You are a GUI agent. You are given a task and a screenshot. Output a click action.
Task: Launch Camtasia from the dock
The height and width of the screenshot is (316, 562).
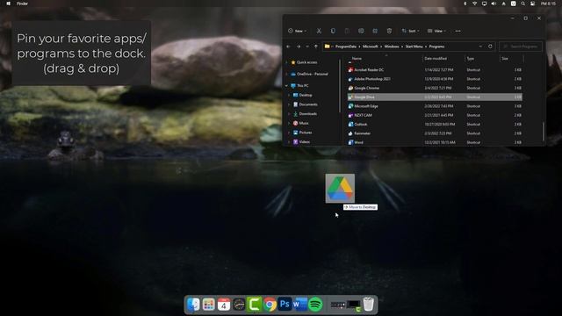pyautogui.click(x=254, y=305)
